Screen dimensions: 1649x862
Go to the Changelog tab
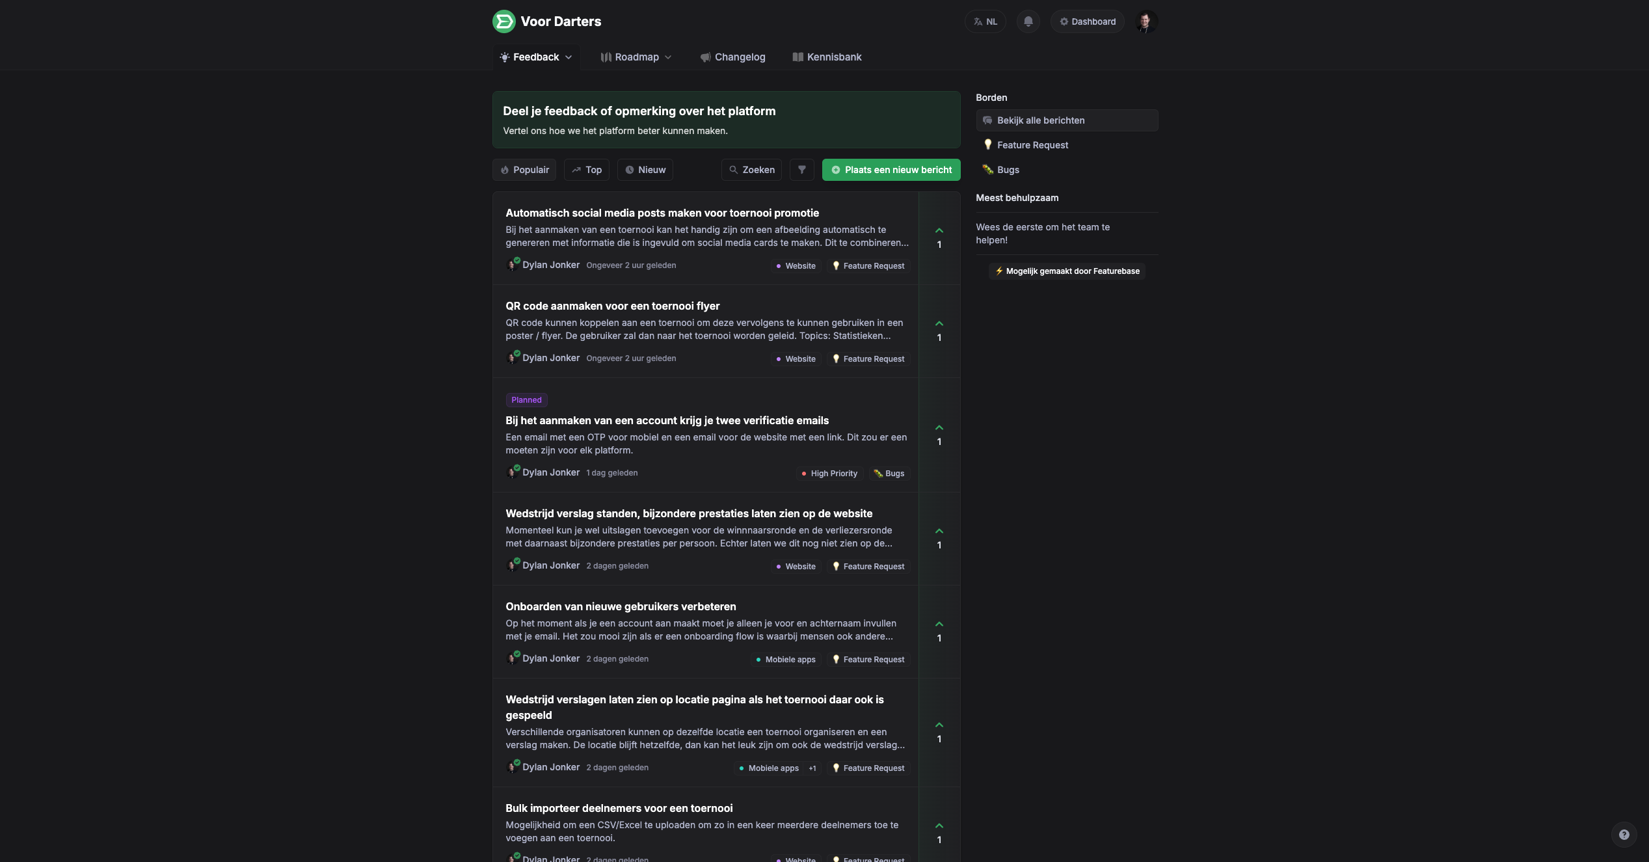click(732, 57)
